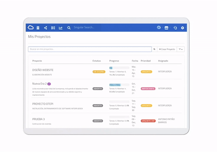Click the purple 2 badge on Nueva Era

pos(49,84)
